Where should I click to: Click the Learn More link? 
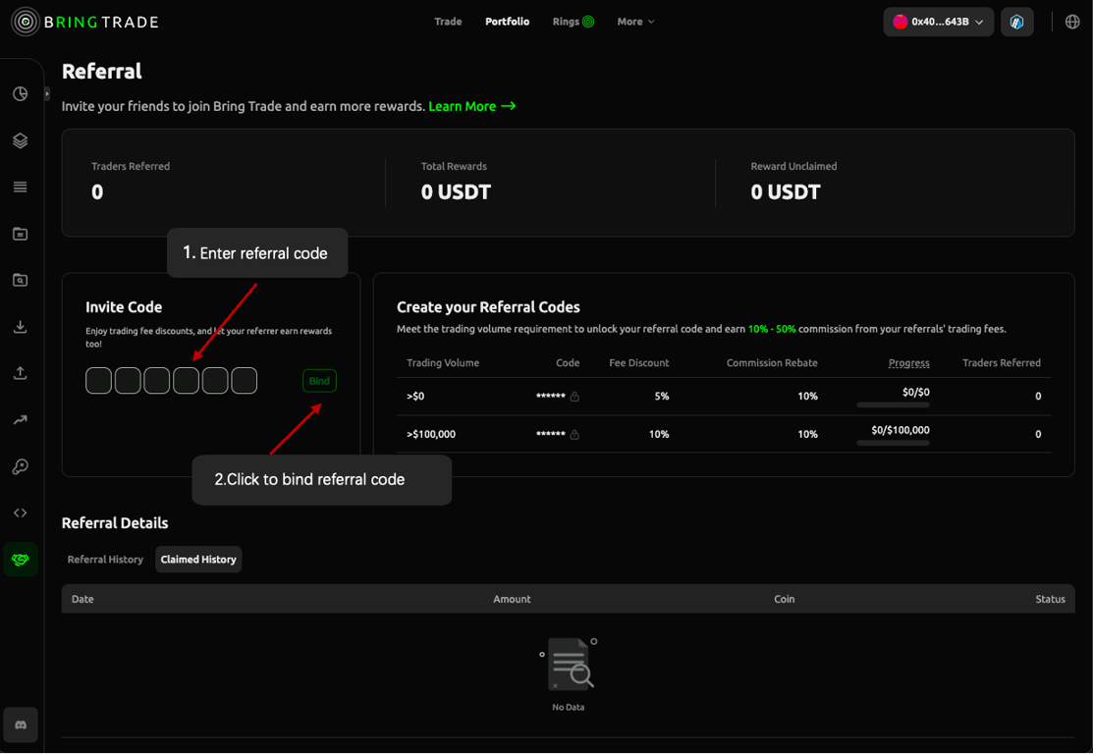(472, 106)
